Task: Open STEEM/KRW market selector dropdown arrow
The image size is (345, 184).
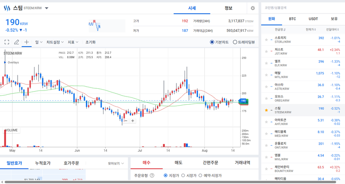Action: pos(47,8)
